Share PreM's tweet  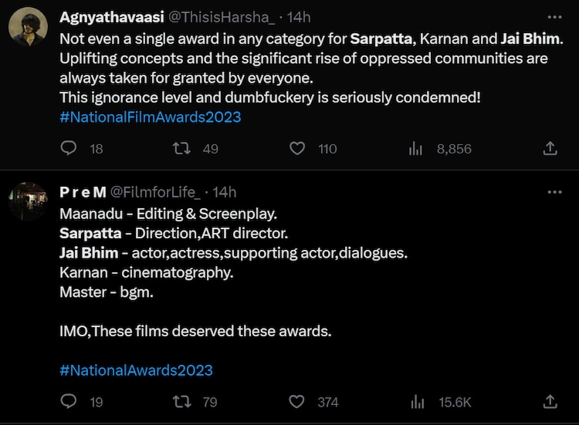tap(550, 402)
